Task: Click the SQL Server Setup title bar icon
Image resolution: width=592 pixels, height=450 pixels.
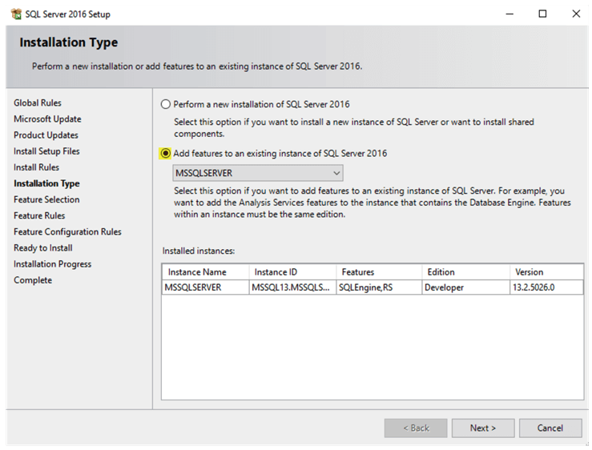Action: click(16, 14)
